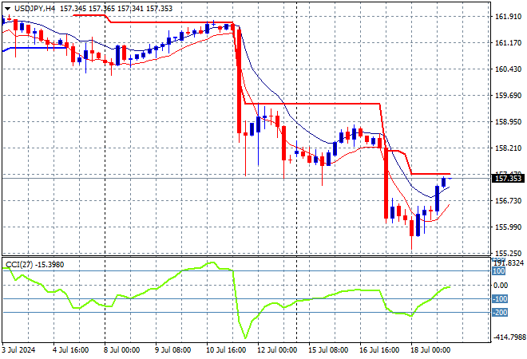This screenshot has height=359, width=527.
Task: Click the 161.910 price axis label
Action: coord(508,16)
